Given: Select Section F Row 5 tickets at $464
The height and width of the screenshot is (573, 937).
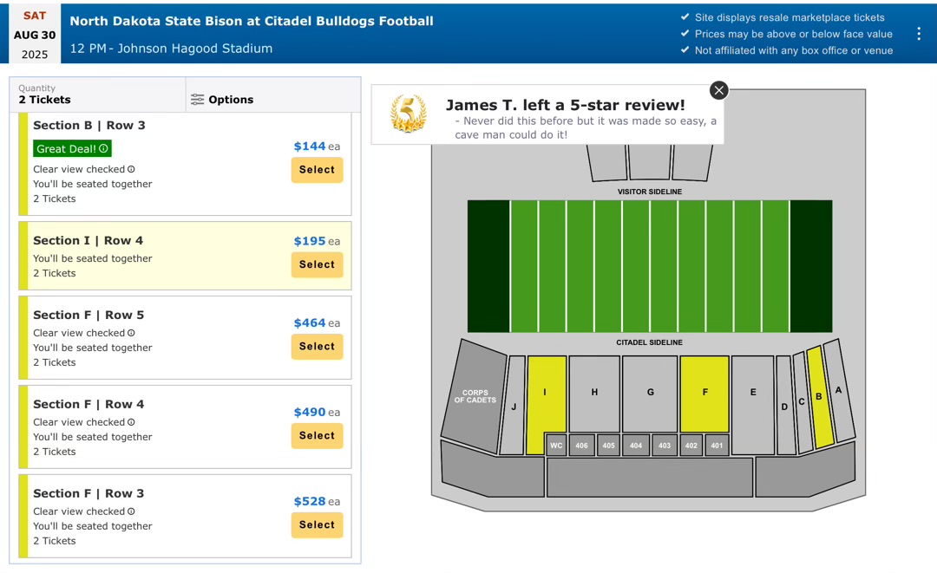Looking at the screenshot, I should (317, 347).
